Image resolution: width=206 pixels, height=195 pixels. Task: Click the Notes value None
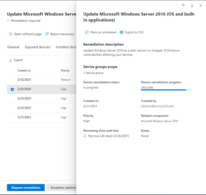coord(145,136)
